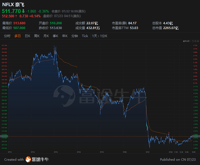Click the 最低价 value 507.000
This screenshot has height=165, width=200.
(x=19, y=28)
